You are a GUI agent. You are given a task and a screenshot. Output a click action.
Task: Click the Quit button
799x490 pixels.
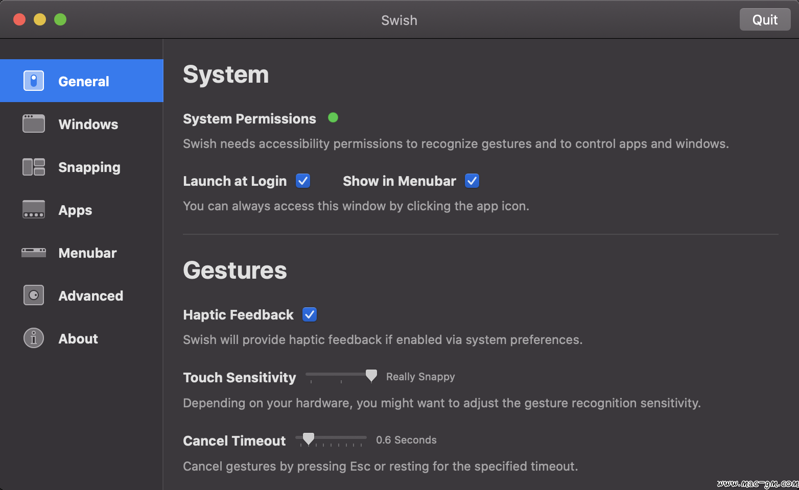pos(765,20)
